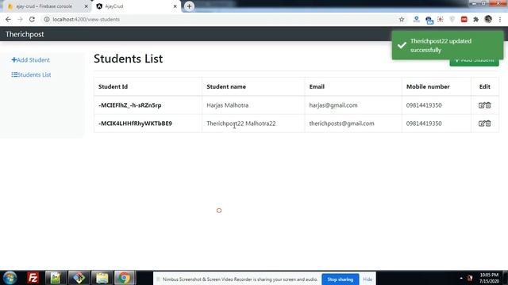Switch to Chrome in the taskbar
Image resolution: width=508 pixels, height=285 pixels.
pos(125,278)
